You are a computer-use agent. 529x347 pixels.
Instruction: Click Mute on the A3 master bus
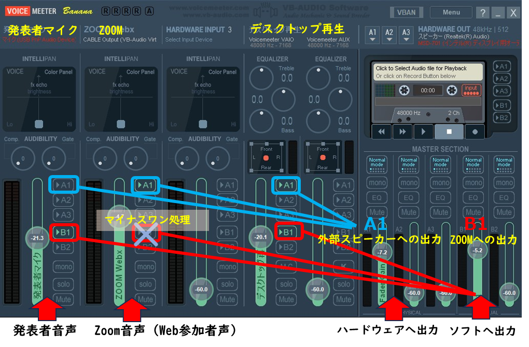pos(441,212)
